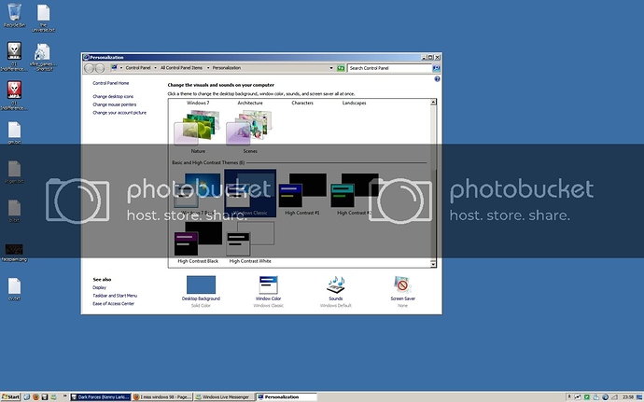Open the volume tray icon
644x402 pixels.
(615, 397)
